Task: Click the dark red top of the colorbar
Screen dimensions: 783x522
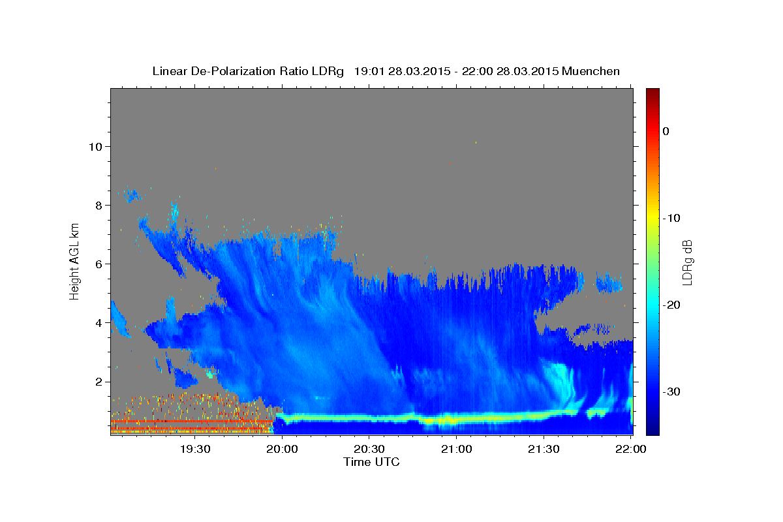Action: tap(652, 95)
